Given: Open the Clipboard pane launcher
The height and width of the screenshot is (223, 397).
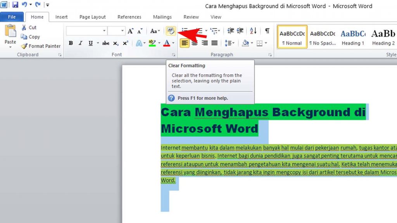Looking at the screenshot, I should pos(60,55).
